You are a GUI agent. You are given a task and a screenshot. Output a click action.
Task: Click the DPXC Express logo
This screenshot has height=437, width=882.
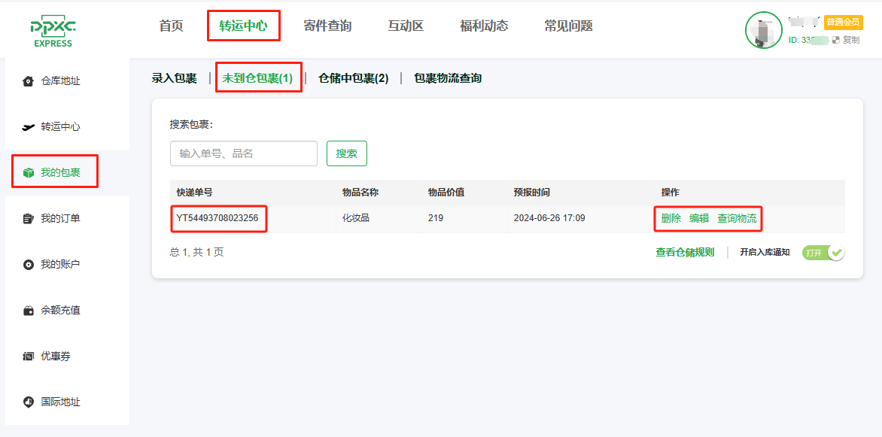[53, 32]
